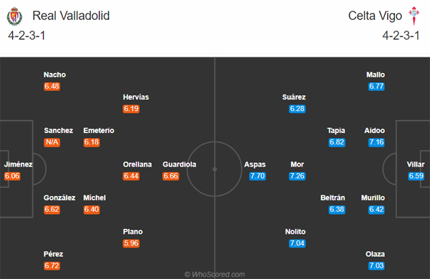Click Orellana rating badge 6.44
430x279 pixels.
tap(131, 176)
